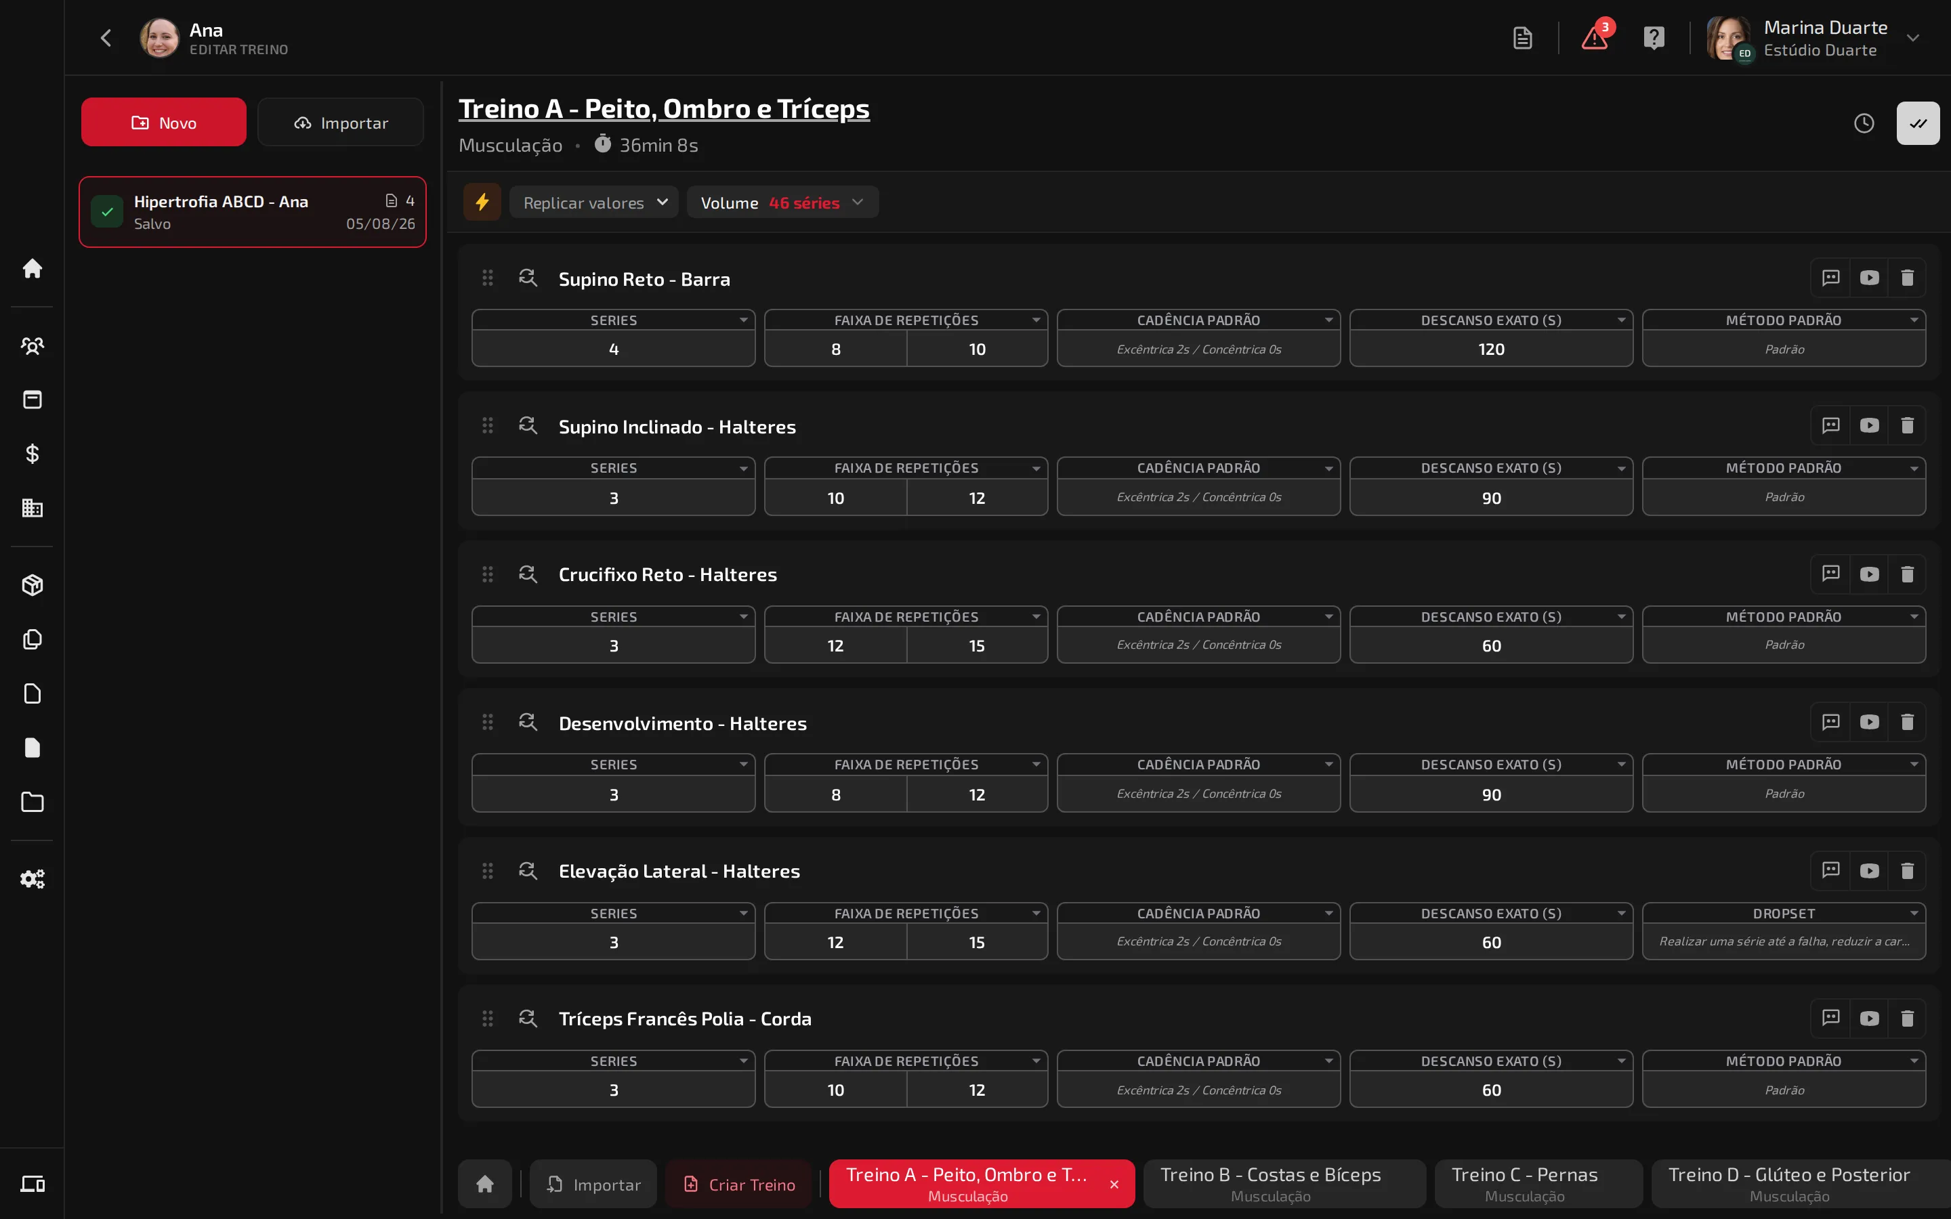Open the settings gears icon in sidebar
This screenshot has width=1951, height=1219.
[x=33, y=878]
